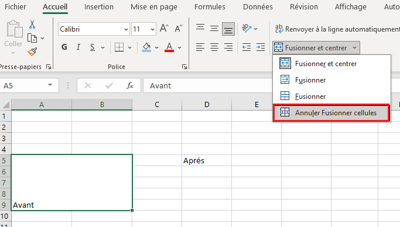The image size is (400, 227).
Task: Choose Fusionner et centrer from dropdown menu
Action: (331, 63)
